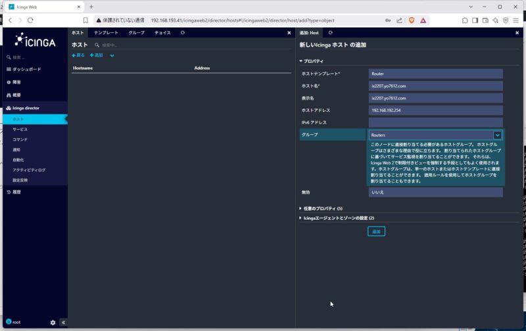
Task: Expand 任意のプロパティ (5) section
Action: [321, 209]
